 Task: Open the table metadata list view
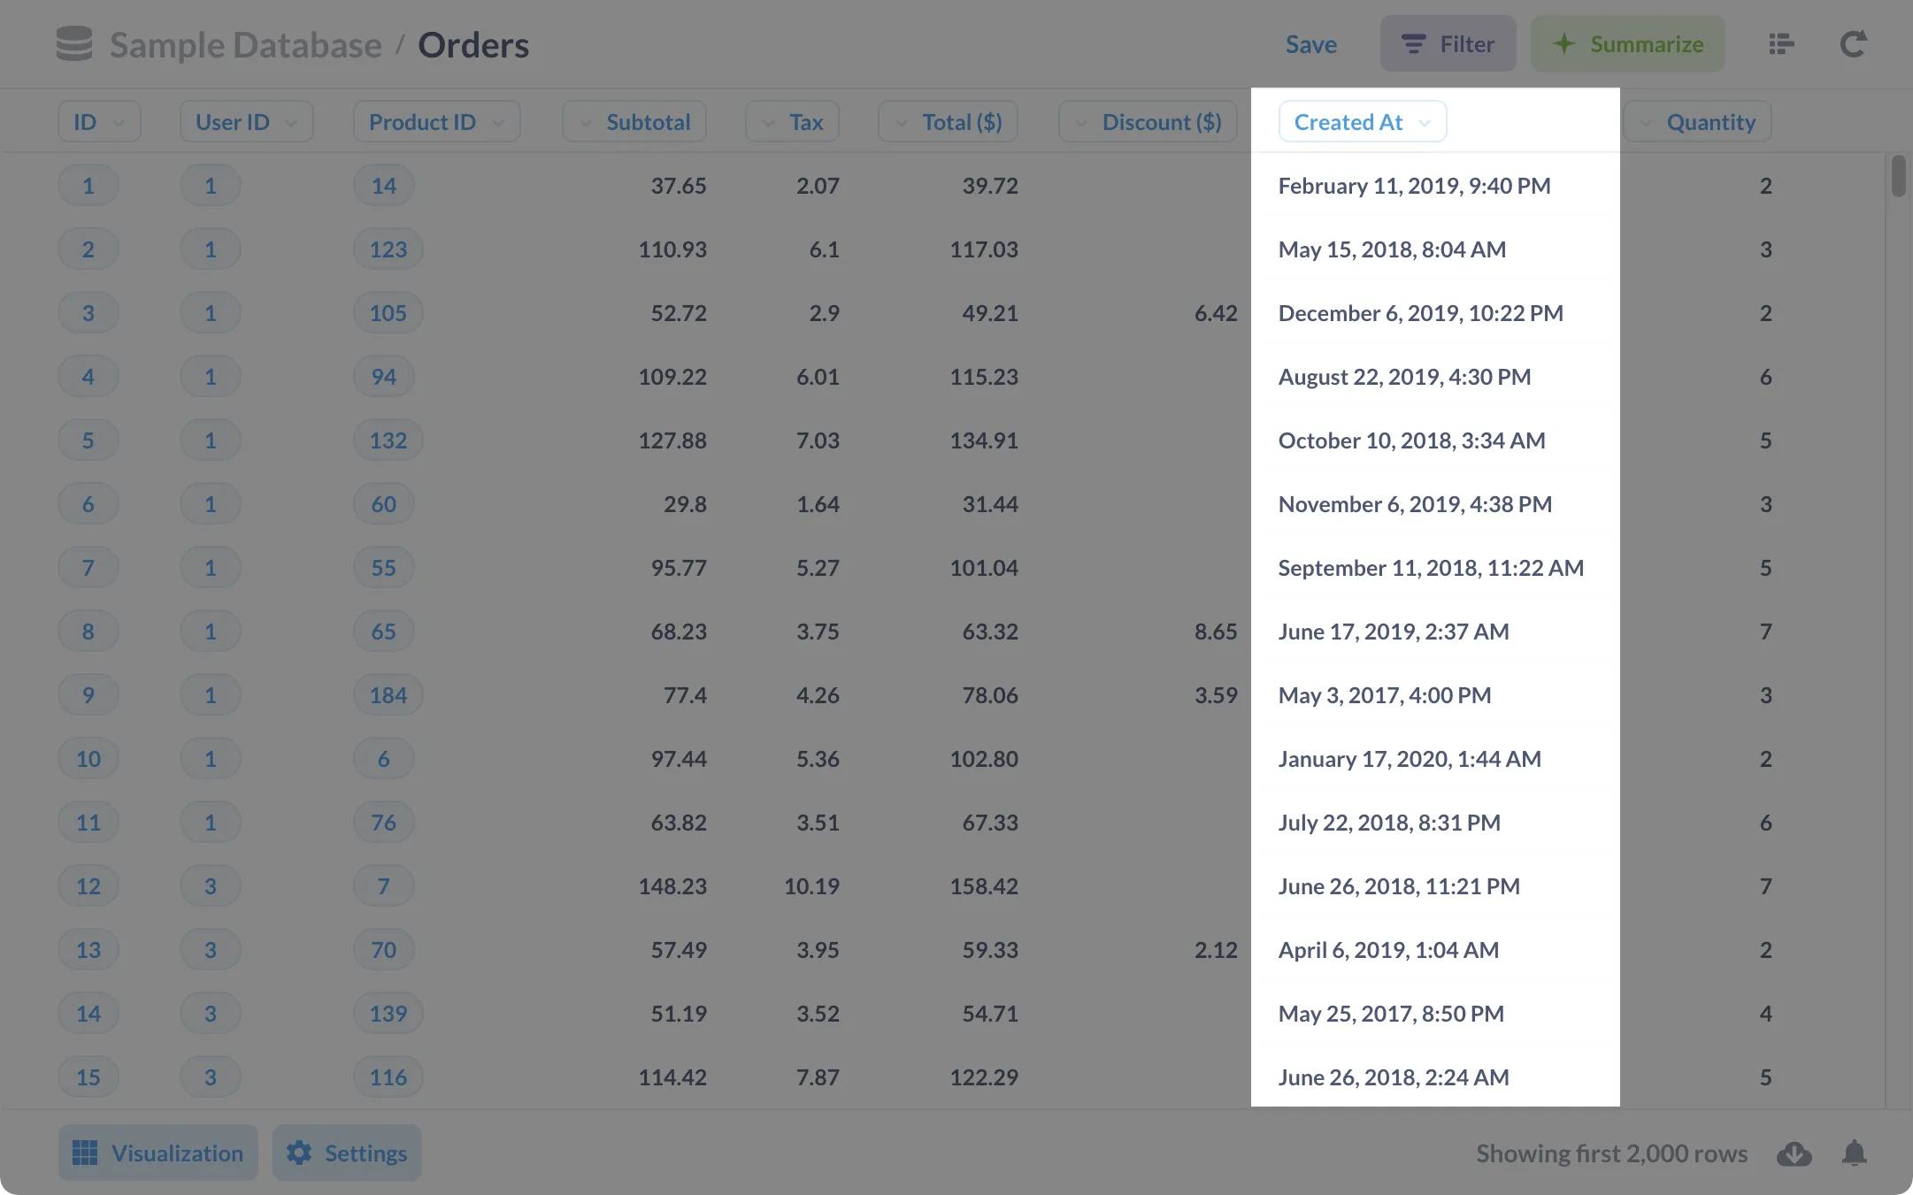1779,43
